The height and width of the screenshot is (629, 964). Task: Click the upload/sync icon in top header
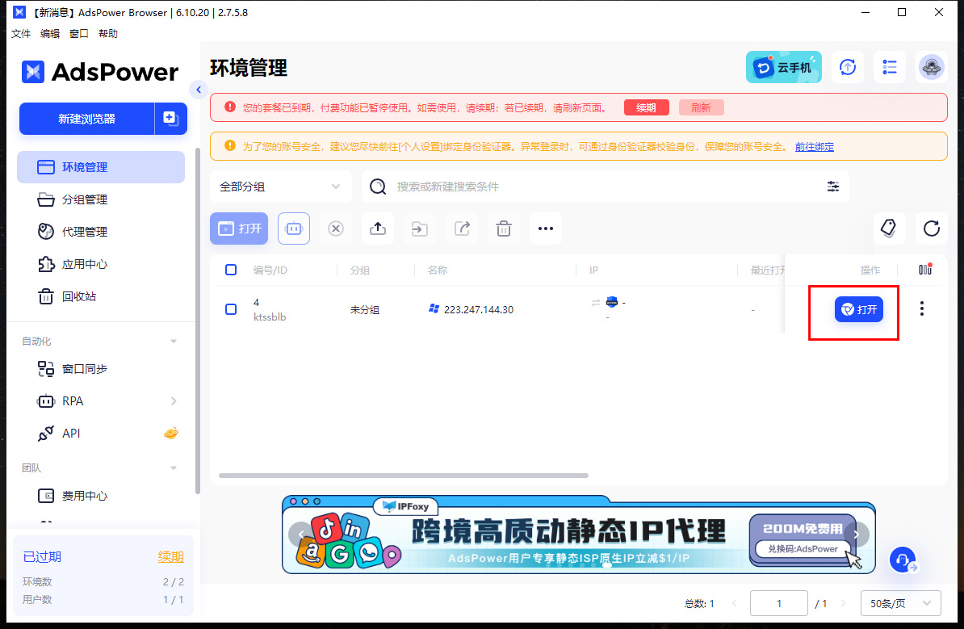[848, 67]
